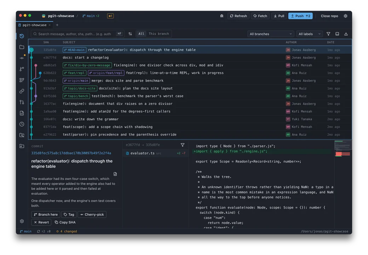Click the filter funnel icon beside All labels
368x255 pixels.
tap(328, 34)
